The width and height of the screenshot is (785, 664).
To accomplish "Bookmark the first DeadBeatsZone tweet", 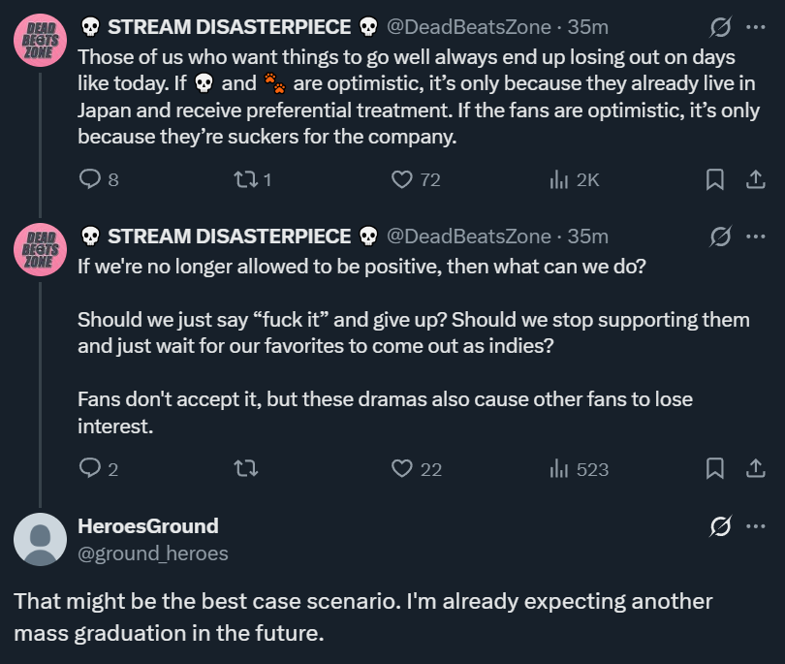I will point(715,179).
